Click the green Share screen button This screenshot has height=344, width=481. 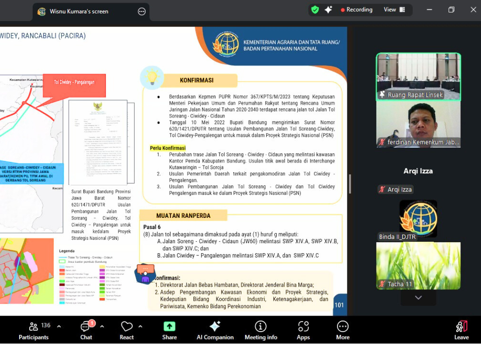(x=169, y=330)
